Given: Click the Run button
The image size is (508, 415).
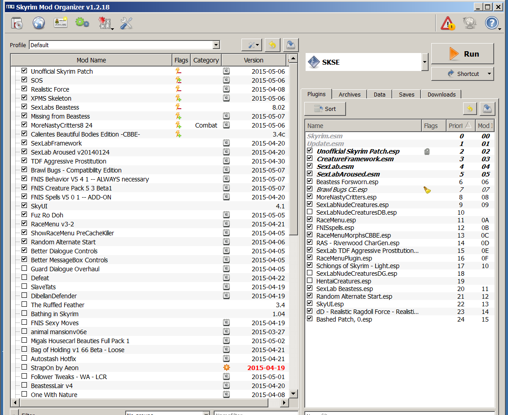Looking at the screenshot, I should point(462,54).
